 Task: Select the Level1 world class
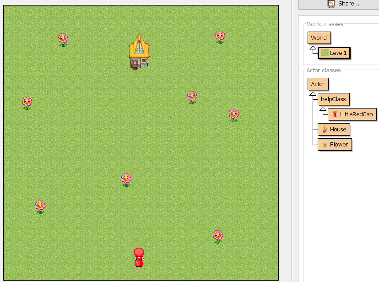[334, 53]
